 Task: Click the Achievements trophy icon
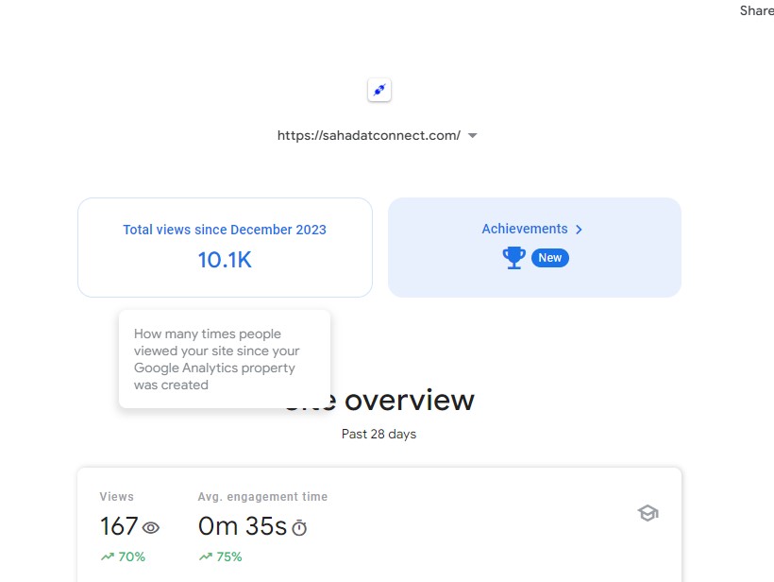point(513,257)
